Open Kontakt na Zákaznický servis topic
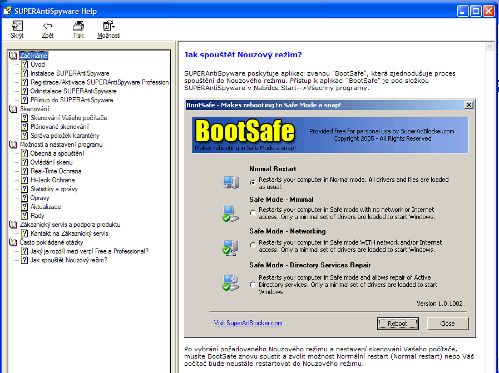This screenshot has width=499, height=373. [70, 233]
